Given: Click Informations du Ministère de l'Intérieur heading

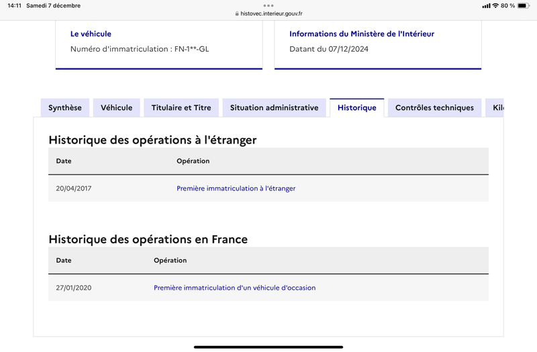Looking at the screenshot, I should pos(362,34).
